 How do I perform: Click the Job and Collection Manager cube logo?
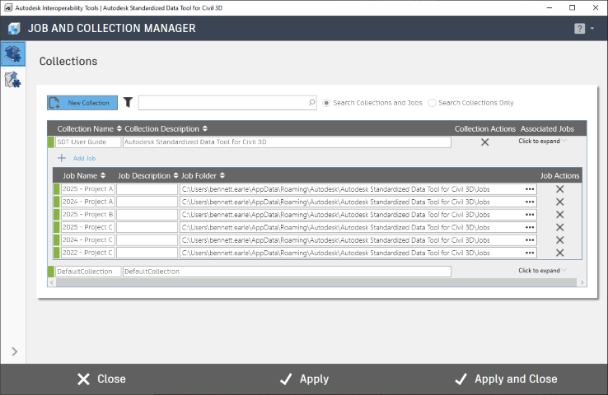pyautogui.click(x=14, y=28)
